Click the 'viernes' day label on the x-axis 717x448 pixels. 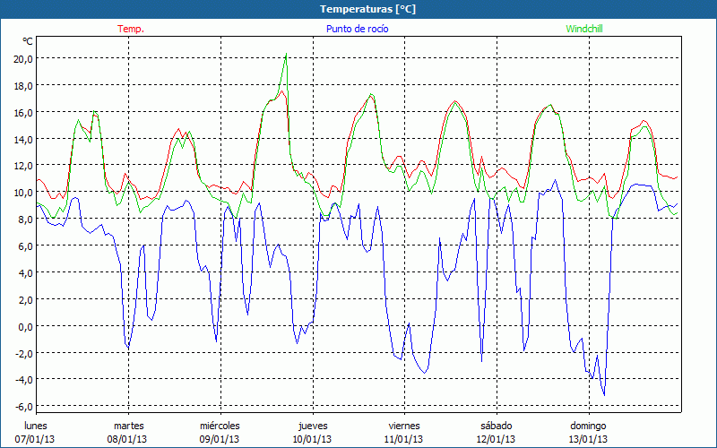[404, 426]
